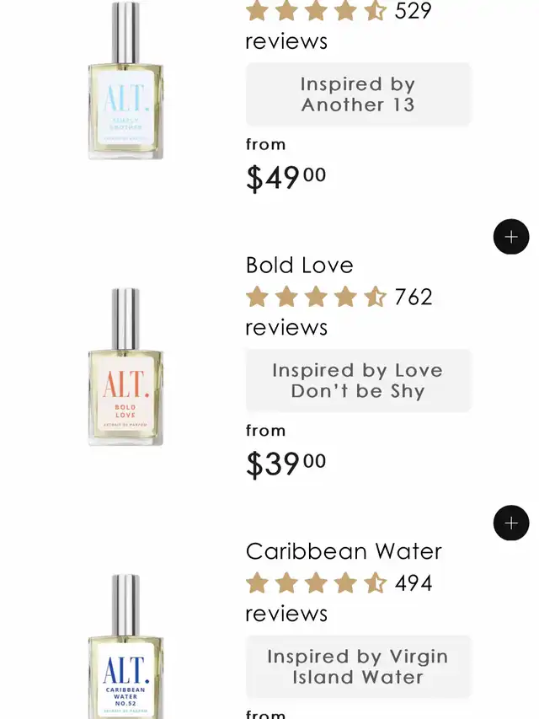Screen dimensions: 539x719
Task: Open the Caribbean Water product title
Action: click(x=344, y=551)
